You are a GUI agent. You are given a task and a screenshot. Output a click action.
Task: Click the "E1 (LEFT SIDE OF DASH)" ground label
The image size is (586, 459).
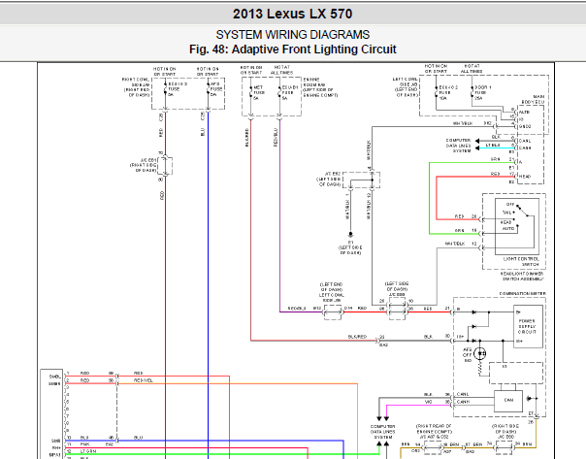tap(350, 247)
